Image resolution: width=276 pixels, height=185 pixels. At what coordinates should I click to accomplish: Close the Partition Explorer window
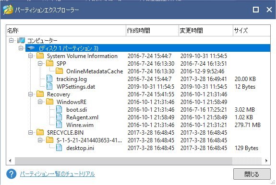click(269, 10)
